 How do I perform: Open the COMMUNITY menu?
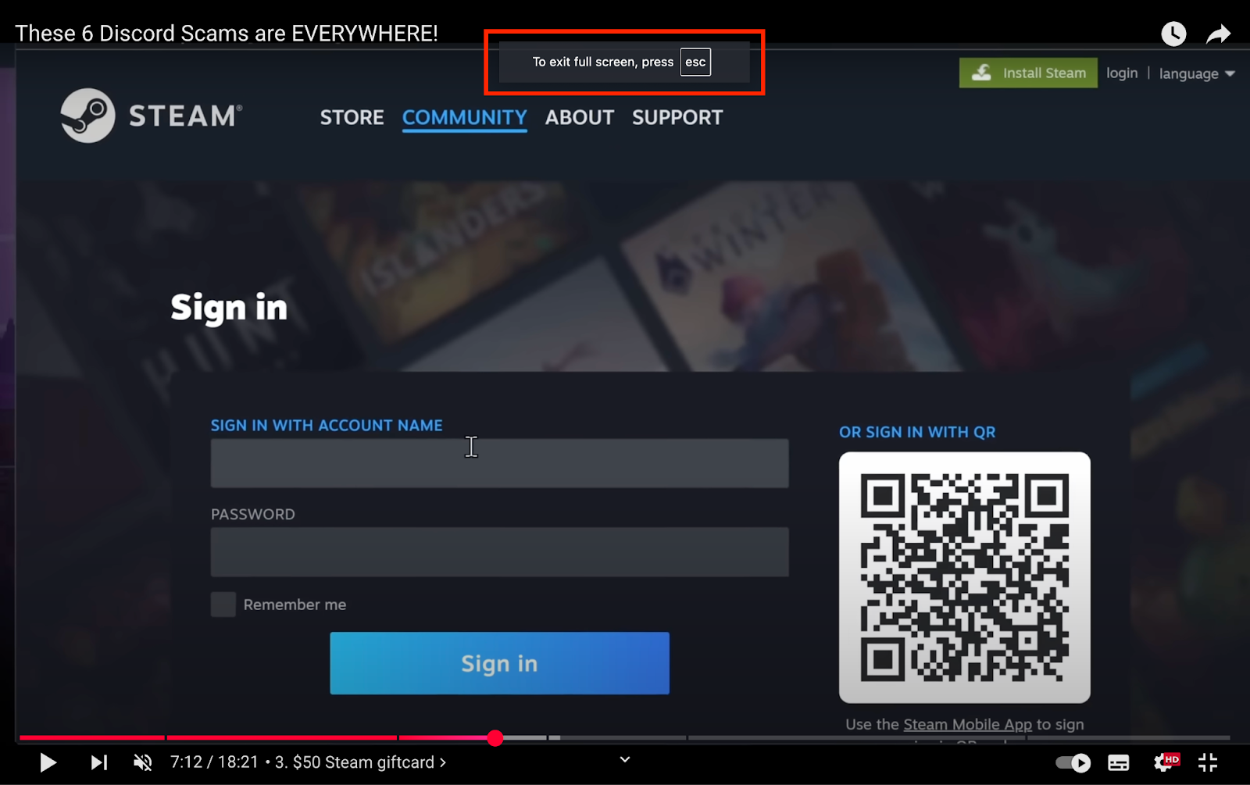click(x=465, y=117)
